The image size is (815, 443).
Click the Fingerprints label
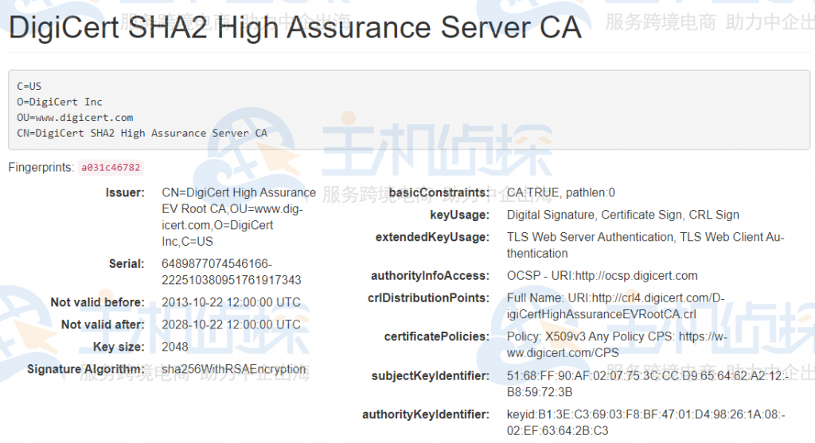click(41, 167)
